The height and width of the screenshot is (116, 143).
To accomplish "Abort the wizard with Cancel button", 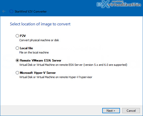I will click(x=131, y=110).
